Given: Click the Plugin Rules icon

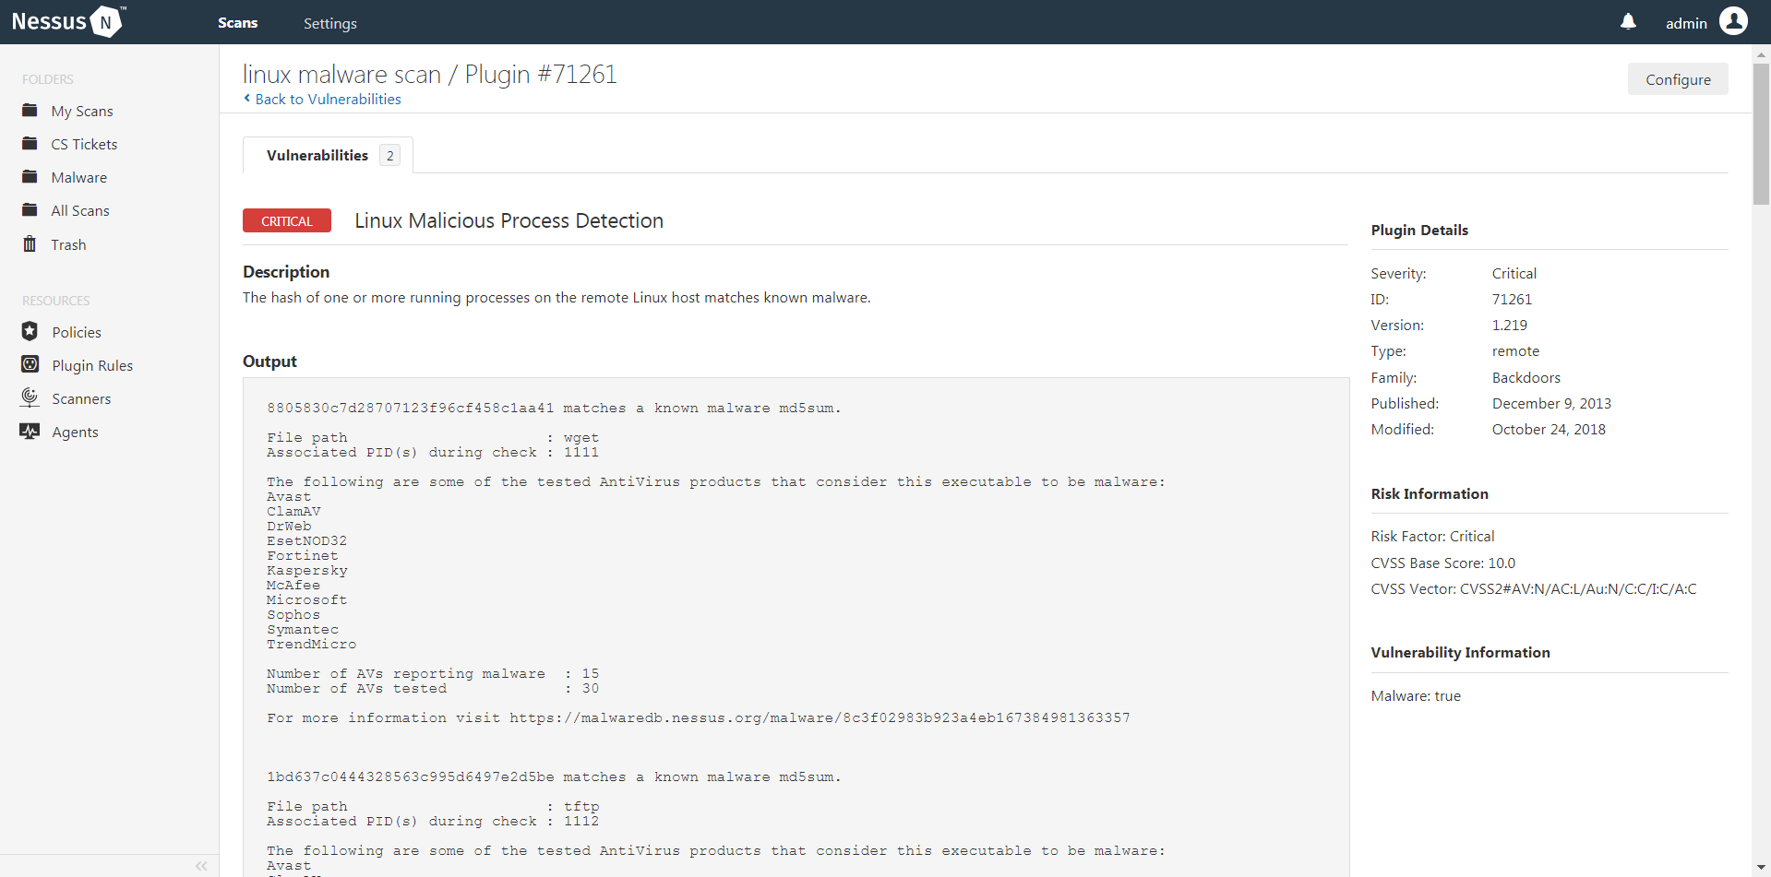Looking at the screenshot, I should [x=30, y=364].
